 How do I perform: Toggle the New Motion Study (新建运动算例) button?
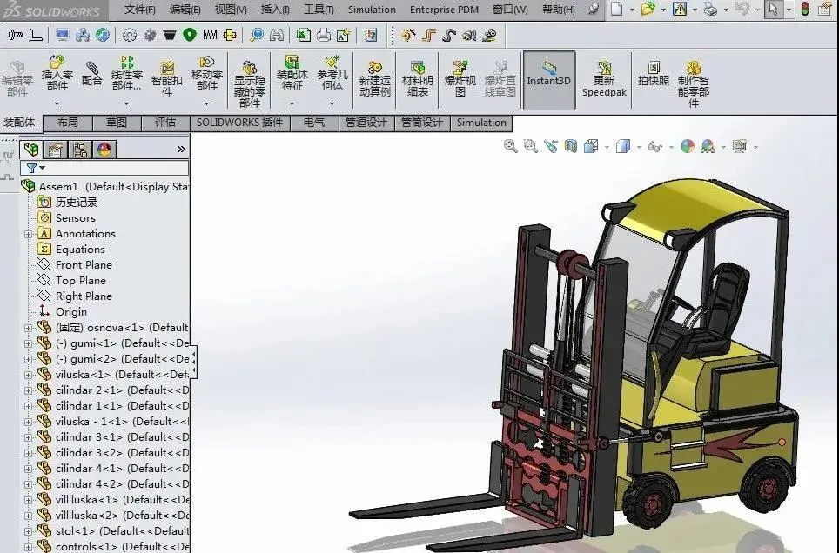tap(374, 78)
